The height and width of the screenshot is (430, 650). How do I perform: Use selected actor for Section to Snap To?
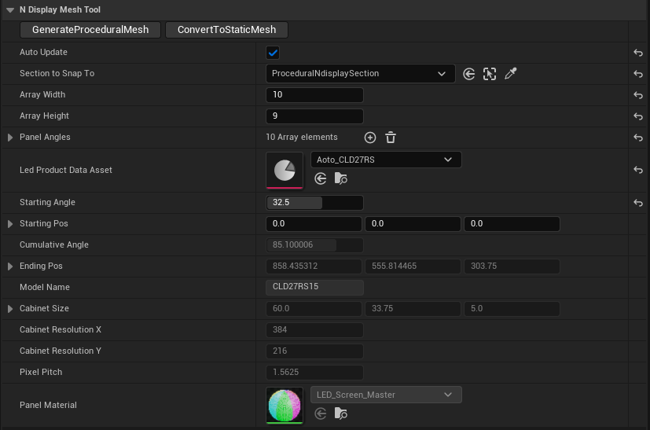(x=469, y=74)
